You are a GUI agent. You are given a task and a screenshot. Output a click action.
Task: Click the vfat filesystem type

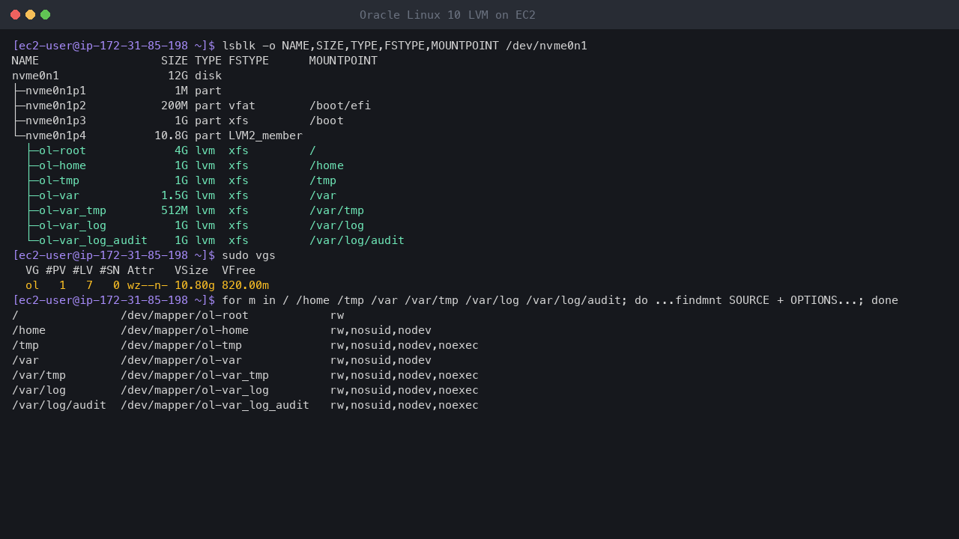pos(242,106)
